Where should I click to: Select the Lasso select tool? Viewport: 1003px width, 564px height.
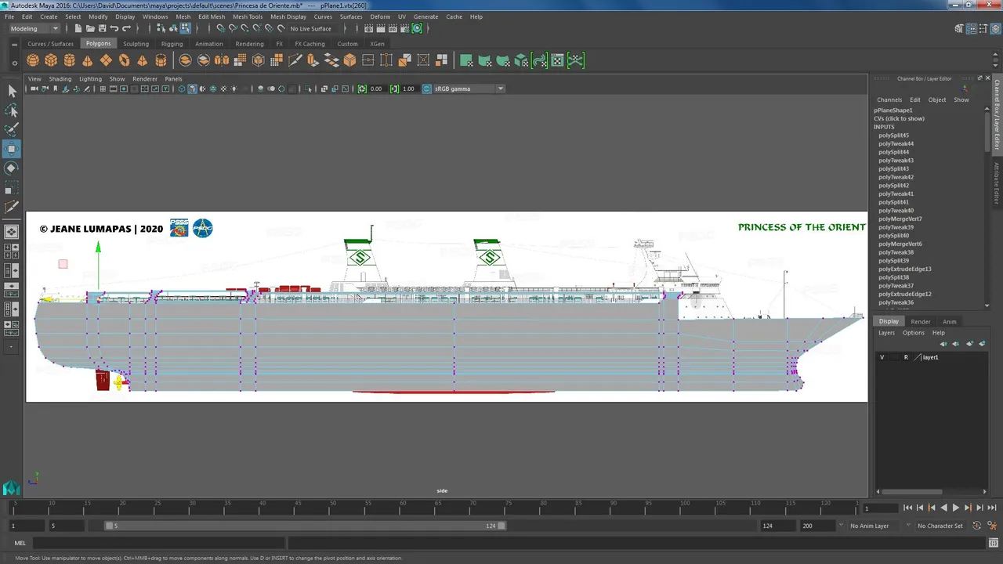(x=12, y=110)
